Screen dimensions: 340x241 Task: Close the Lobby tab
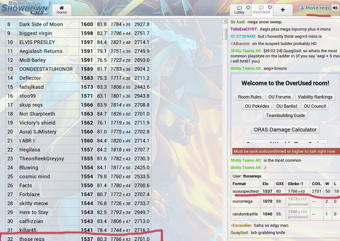(248, 7)
